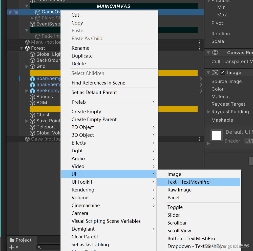Click BackGround object cube icon
253x251 pixels.
click(32, 60)
